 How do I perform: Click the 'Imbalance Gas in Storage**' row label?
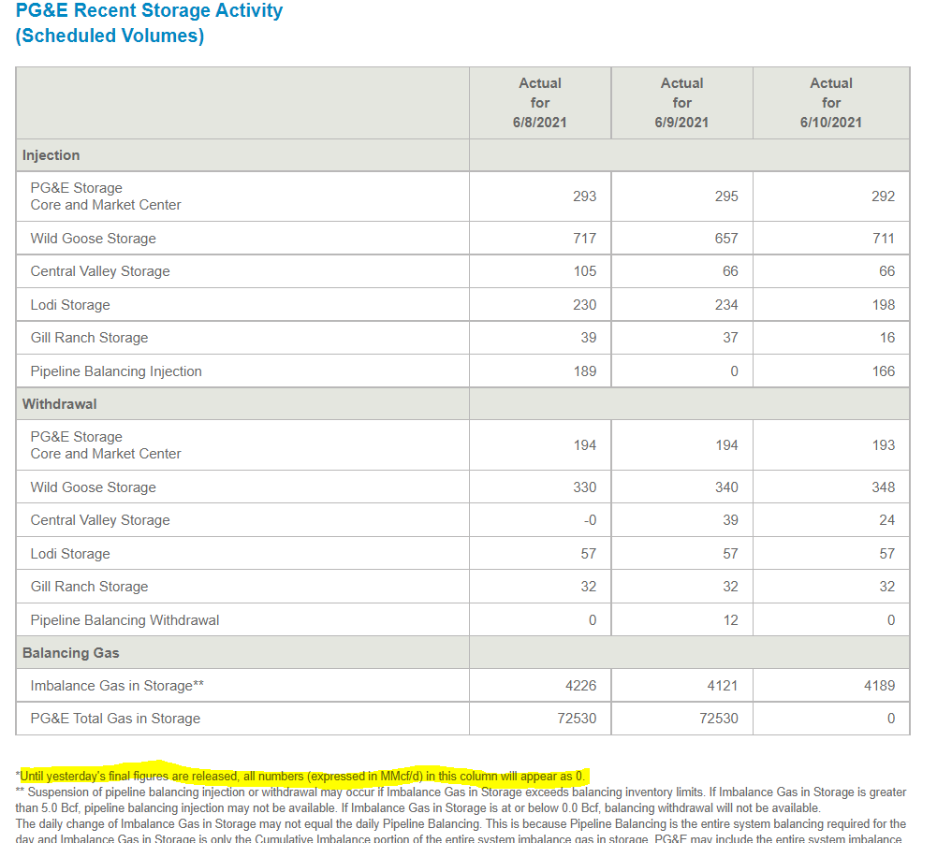117,686
